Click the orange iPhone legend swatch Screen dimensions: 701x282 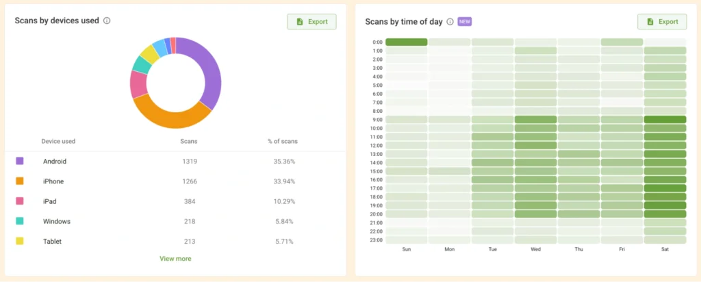20,181
